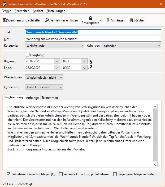
Task: Open the Kategorie dropdown showing Weinfreunde
Action: (x=54, y=46)
